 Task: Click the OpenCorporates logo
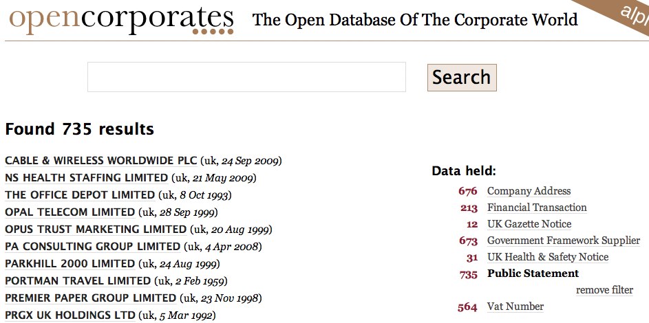pos(121,19)
